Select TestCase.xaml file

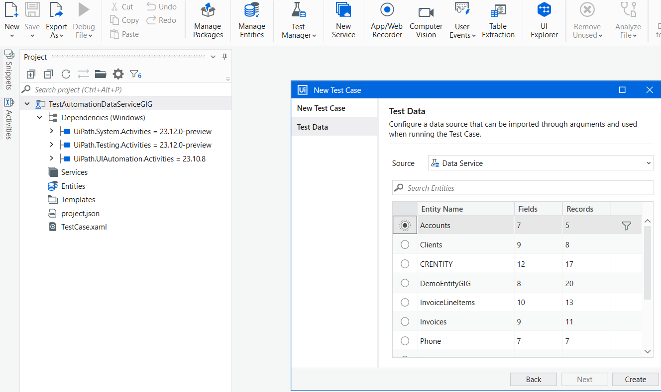click(x=84, y=227)
